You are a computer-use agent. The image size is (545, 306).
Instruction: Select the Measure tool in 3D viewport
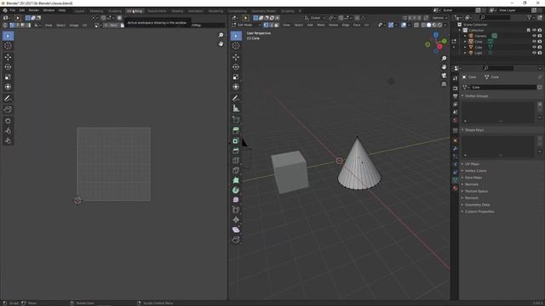[x=236, y=108]
